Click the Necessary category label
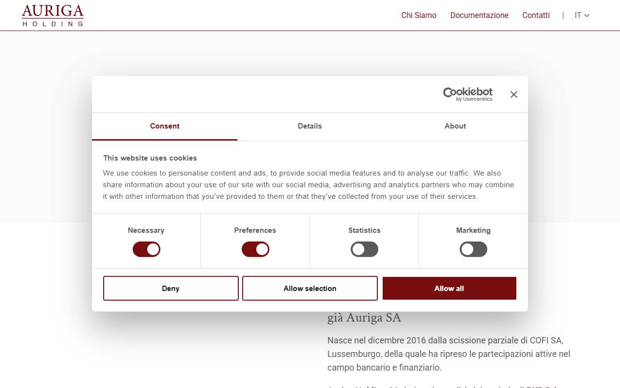Image resolution: width=620 pixels, height=388 pixels. point(146,230)
